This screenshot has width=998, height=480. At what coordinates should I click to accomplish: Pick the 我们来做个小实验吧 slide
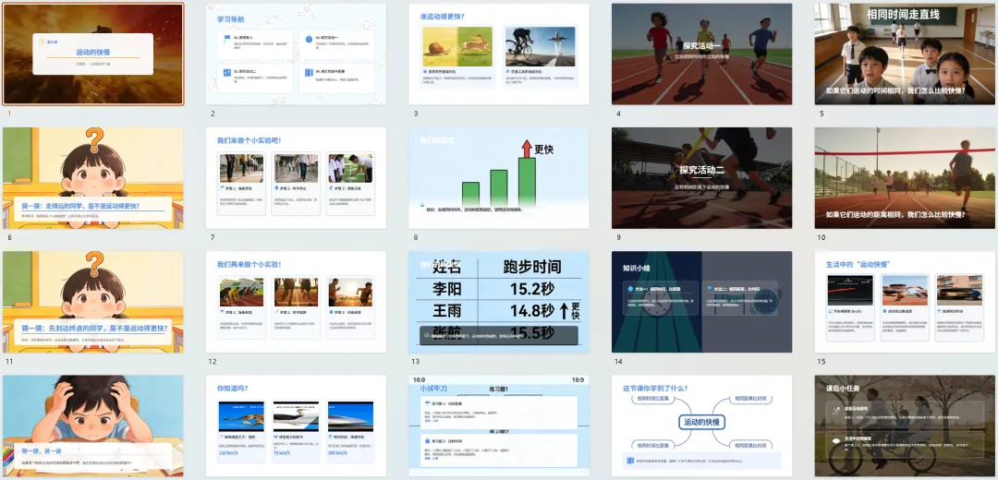click(x=296, y=178)
